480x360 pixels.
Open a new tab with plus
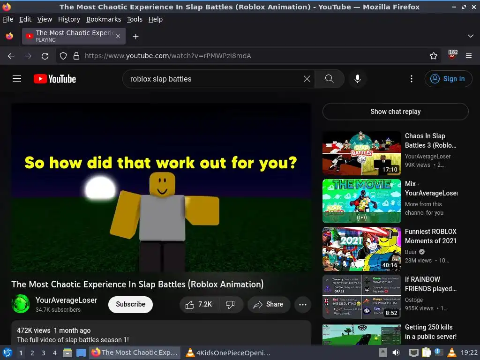pyautogui.click(x=135, y=37)
